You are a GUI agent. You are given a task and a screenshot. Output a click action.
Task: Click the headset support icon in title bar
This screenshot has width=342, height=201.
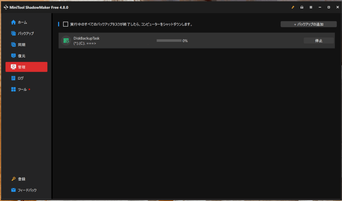(x=302, y=7)
